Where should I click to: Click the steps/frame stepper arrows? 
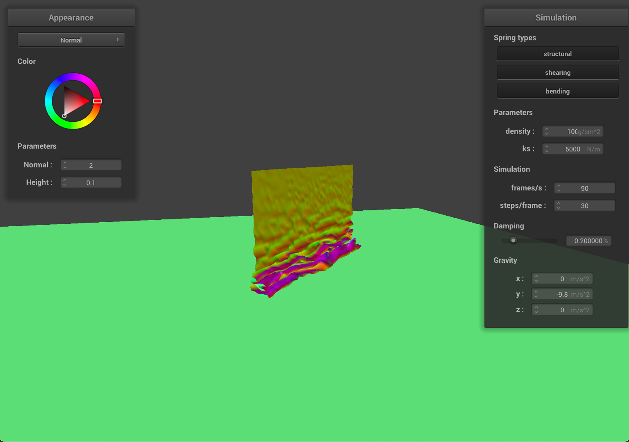click(559, 206)
